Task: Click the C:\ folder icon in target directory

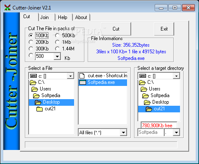Action: point(142,83)
